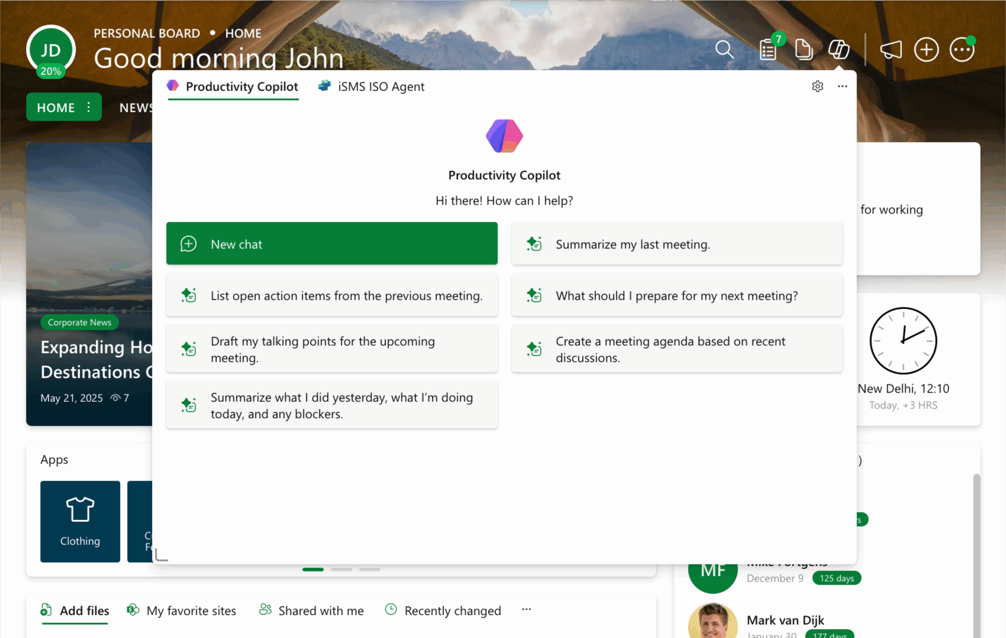Select the My favorite sites tab
The height and width of the screenshot is (638, 1006).
[x=181, y=611]
